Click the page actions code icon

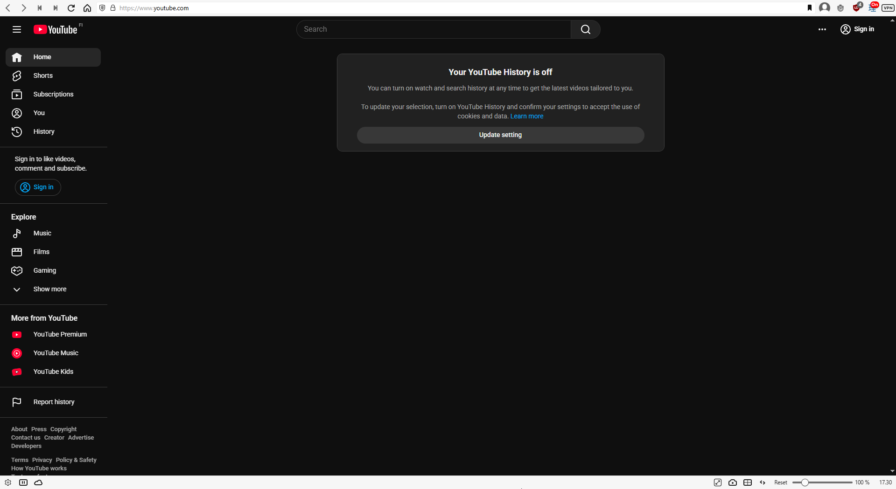(763, 482)
